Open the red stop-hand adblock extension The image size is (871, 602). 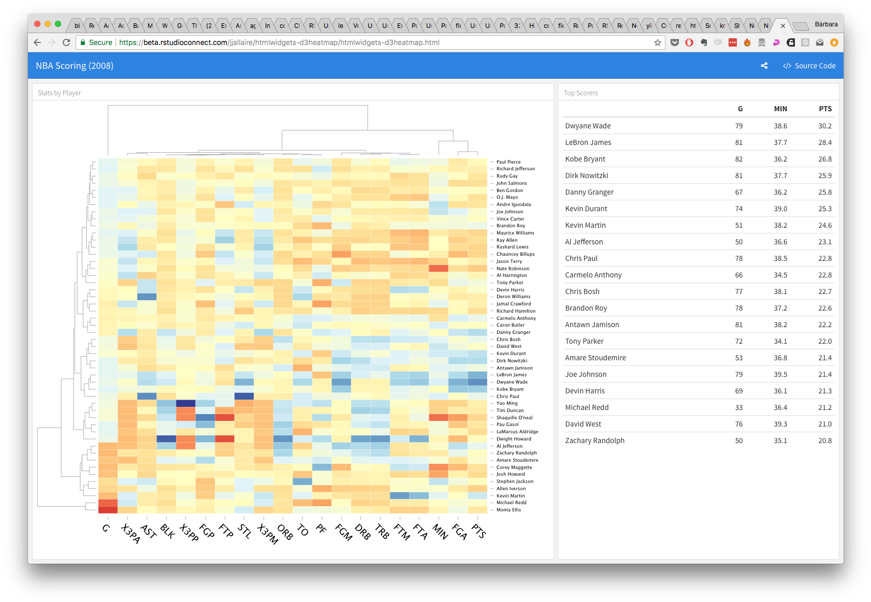(x=689, y=42)
